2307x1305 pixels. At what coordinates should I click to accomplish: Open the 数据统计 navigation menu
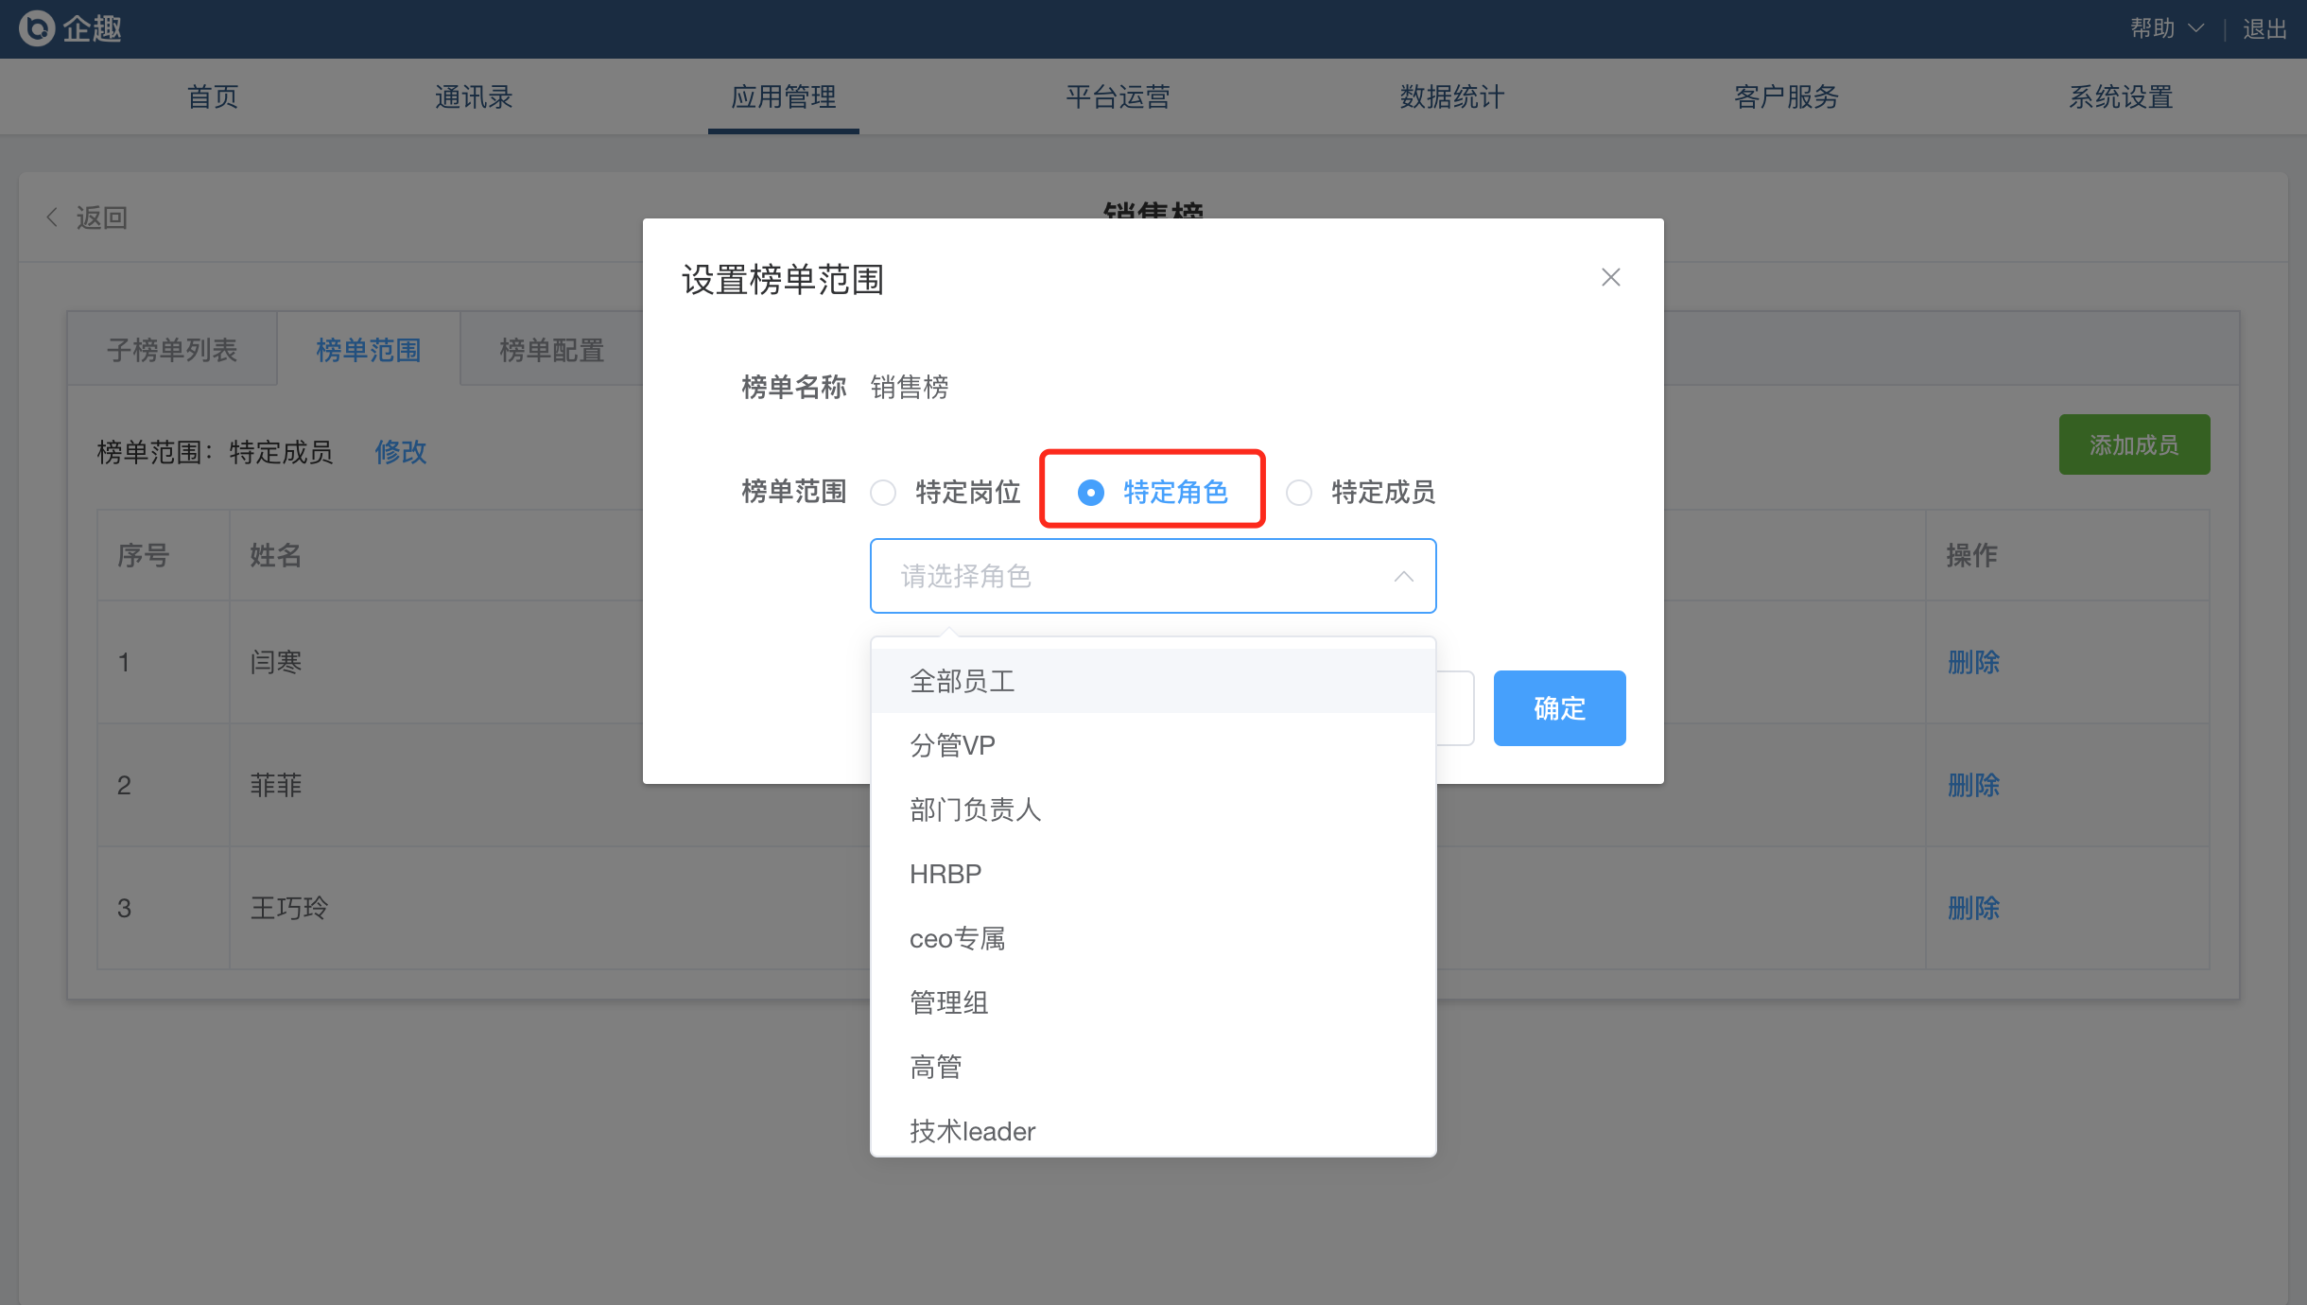click(1451, 96)
